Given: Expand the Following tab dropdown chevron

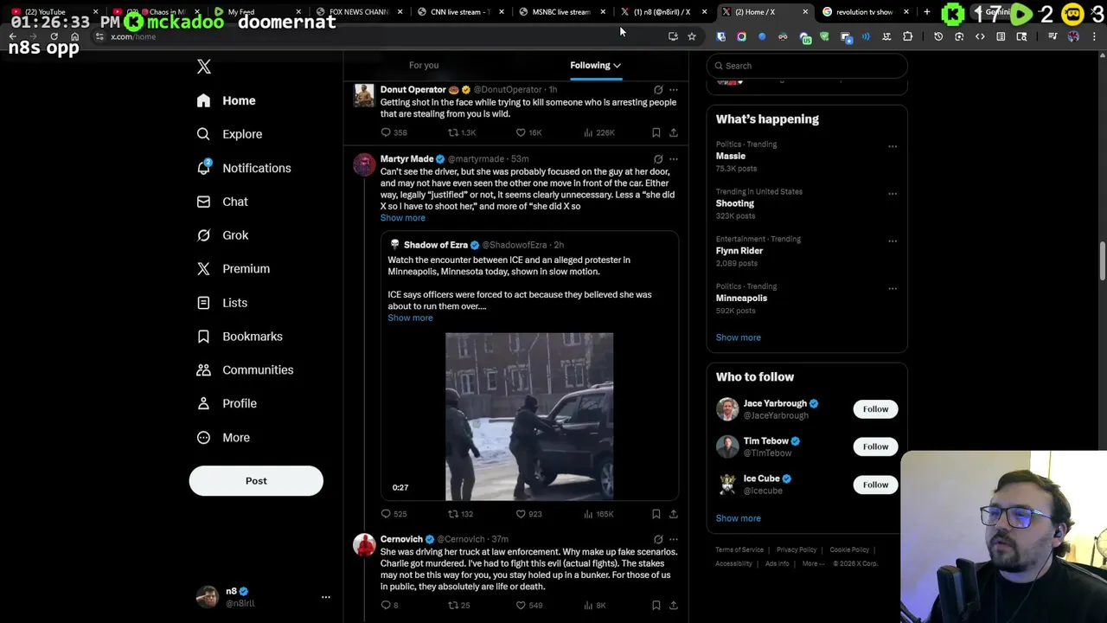Looking at the screenshot, I should pos(617,66).
